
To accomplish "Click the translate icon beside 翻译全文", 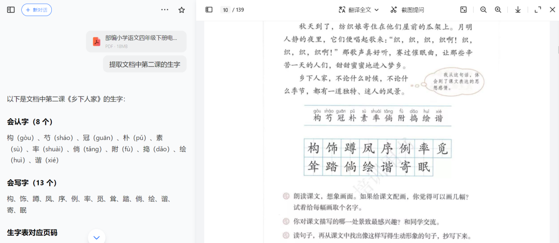I will [342, 10].
